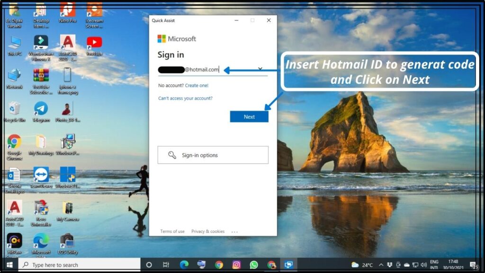Open the Privacy & cookies link
The height and width of the screenshot is (273, 485).
tap(208, 231)
